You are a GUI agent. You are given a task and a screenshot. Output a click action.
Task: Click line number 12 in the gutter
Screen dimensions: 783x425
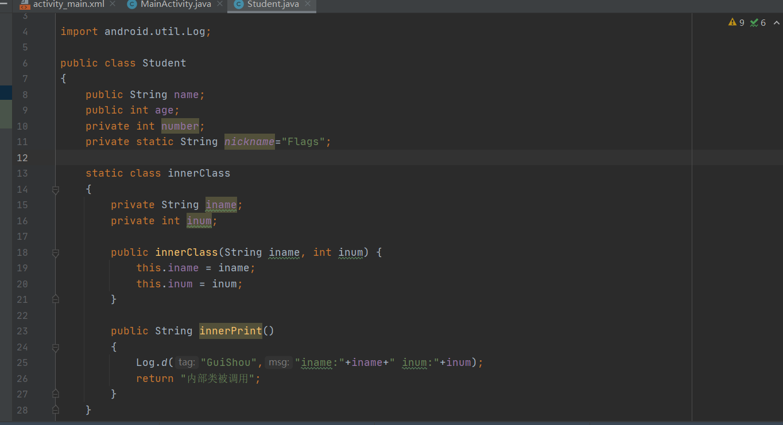tap(22, 157)
